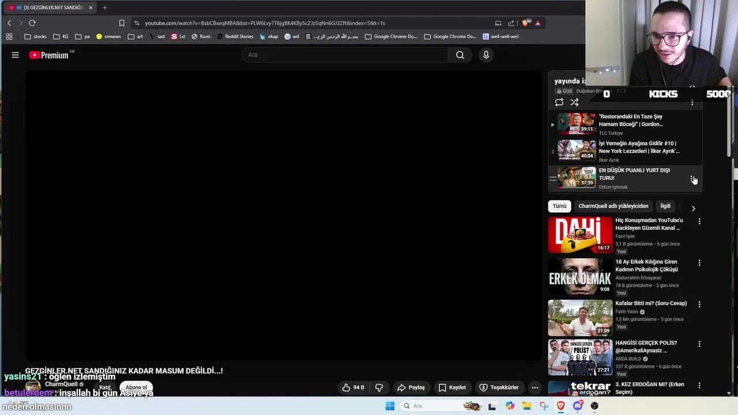The width and height of the screenshot is (738, 415).
Task: Open the 'art' bookmark folder
Action: pos(135,36)
